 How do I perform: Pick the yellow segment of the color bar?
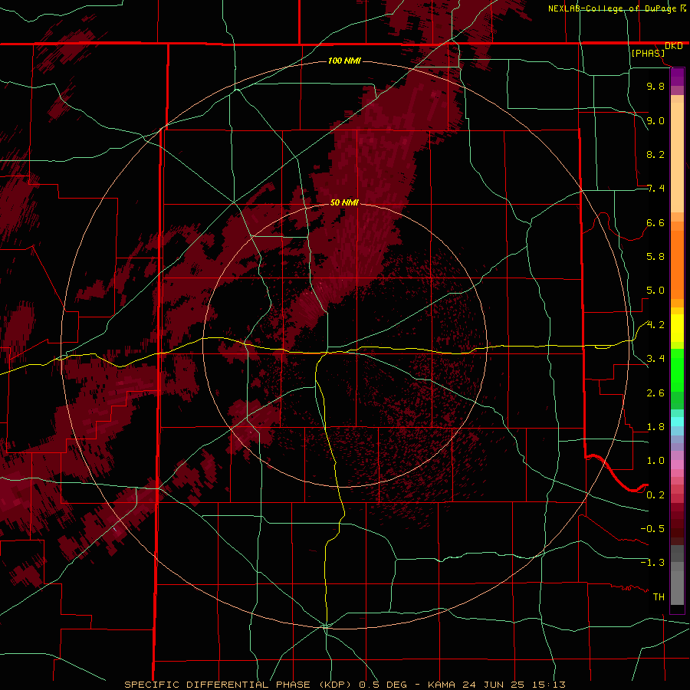677,328
